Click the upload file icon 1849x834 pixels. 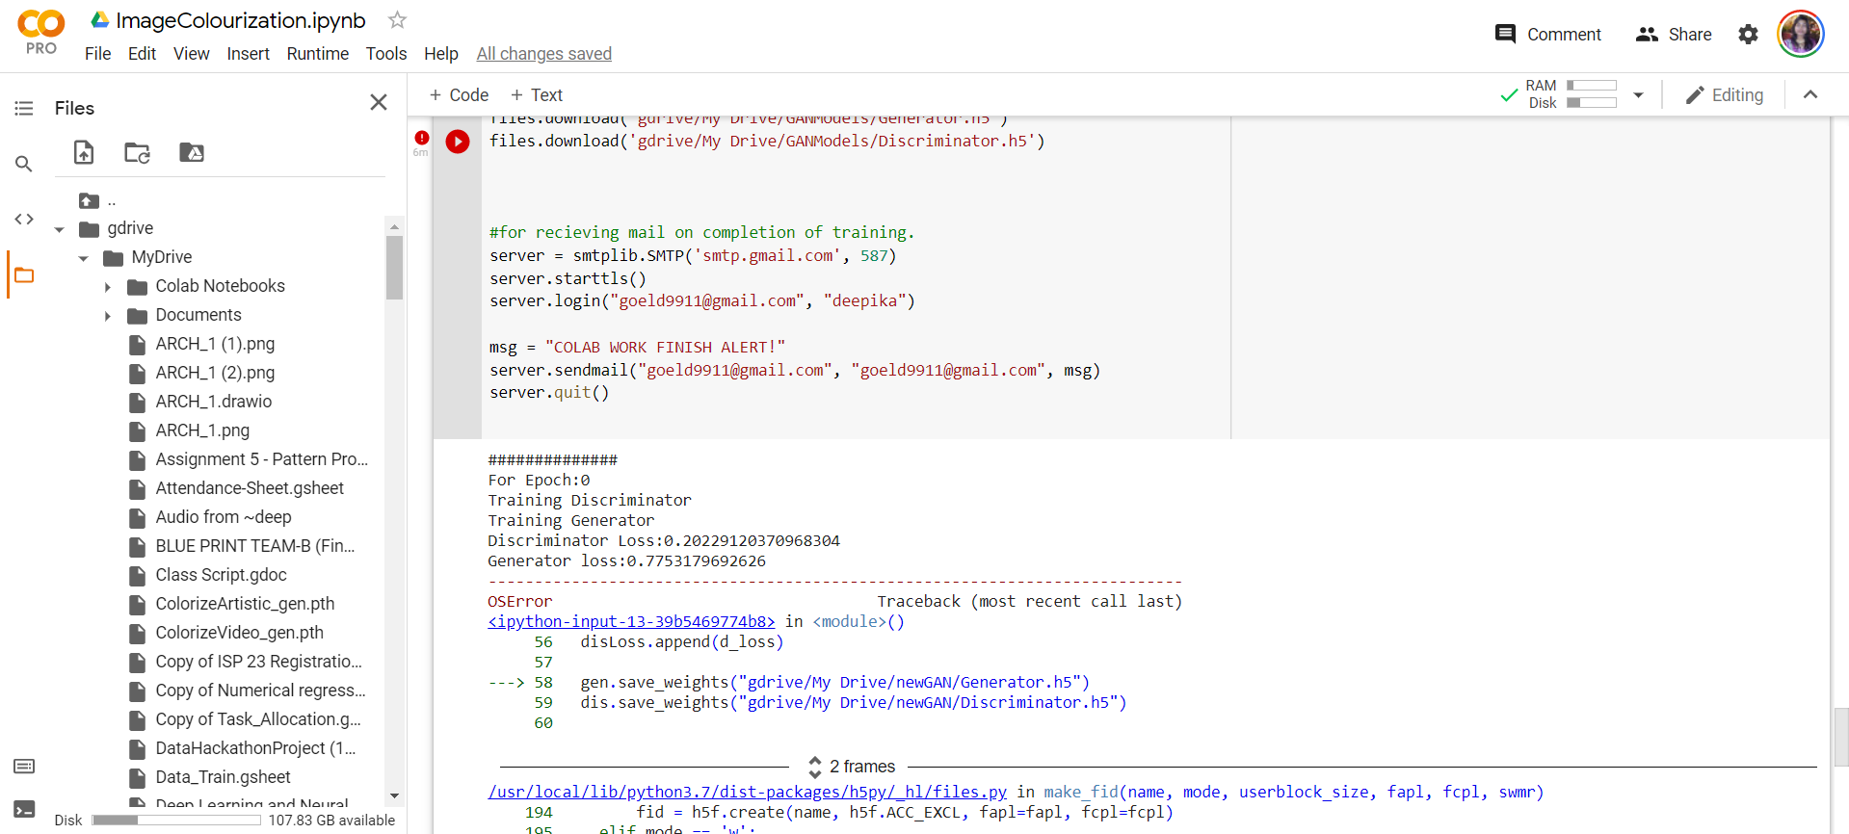click(84, 152)
